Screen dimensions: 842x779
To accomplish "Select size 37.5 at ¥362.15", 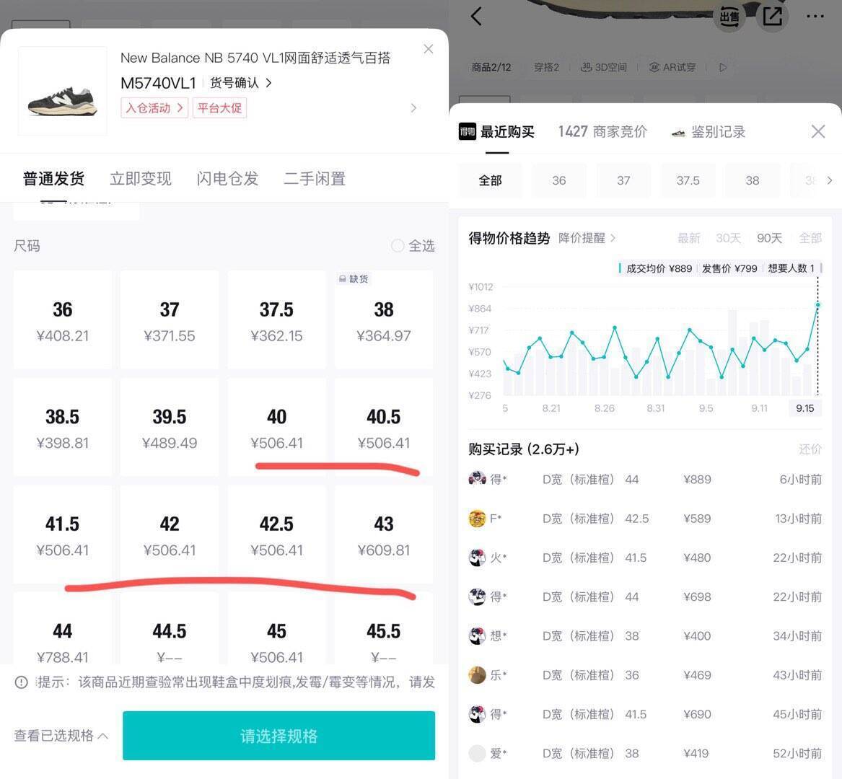I will point(276,320).
